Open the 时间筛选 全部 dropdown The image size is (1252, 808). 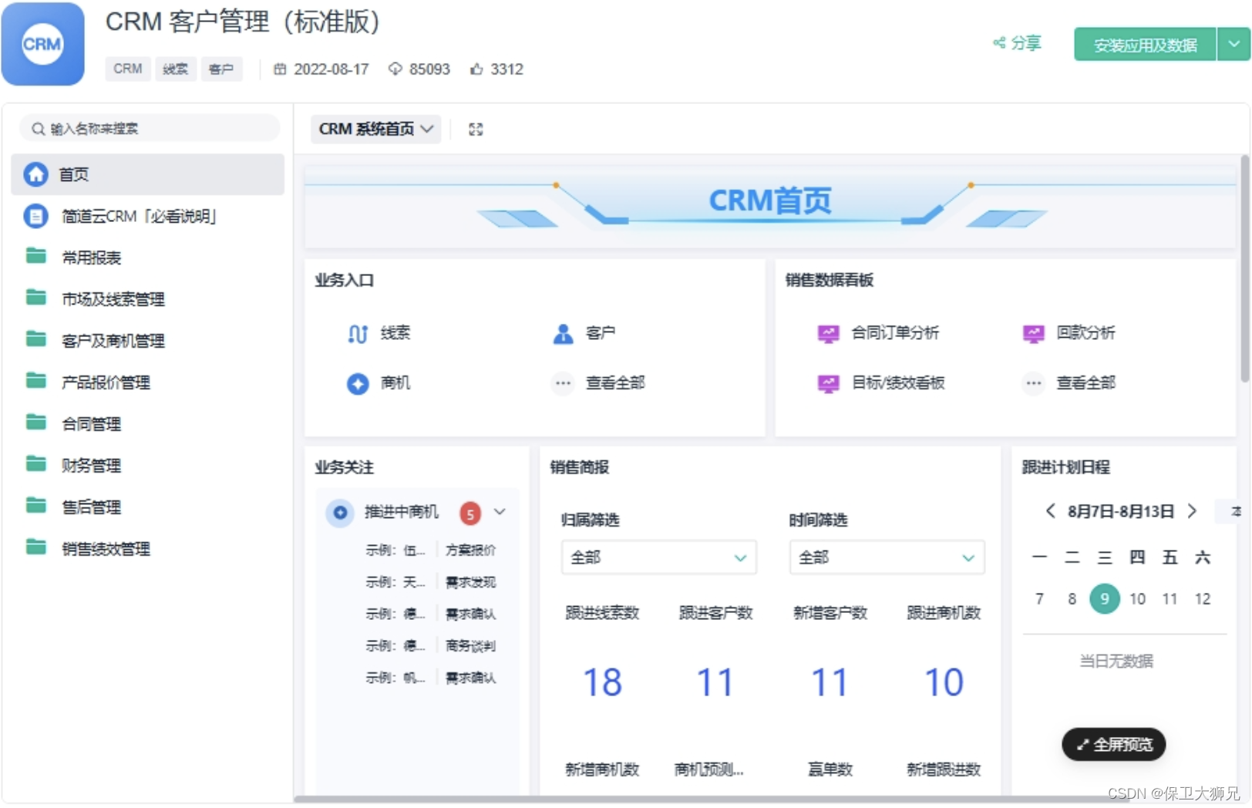tap(887, 557)
